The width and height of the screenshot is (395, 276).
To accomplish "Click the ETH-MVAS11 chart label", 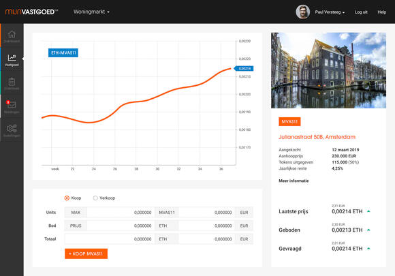I will (63, 52).
